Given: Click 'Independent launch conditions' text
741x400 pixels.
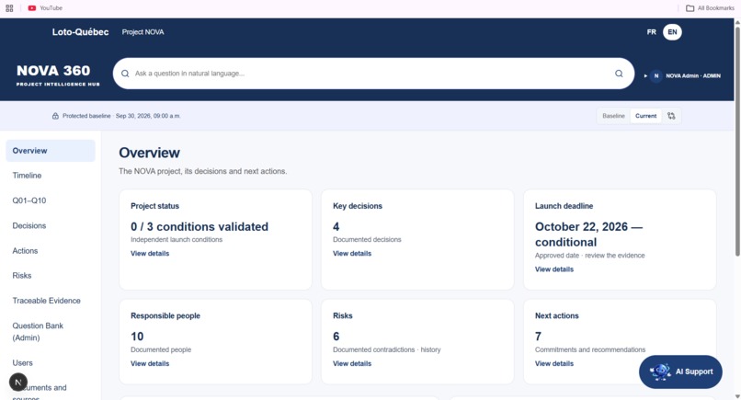Looking at the screenshot, I should [x=177, y=240].
